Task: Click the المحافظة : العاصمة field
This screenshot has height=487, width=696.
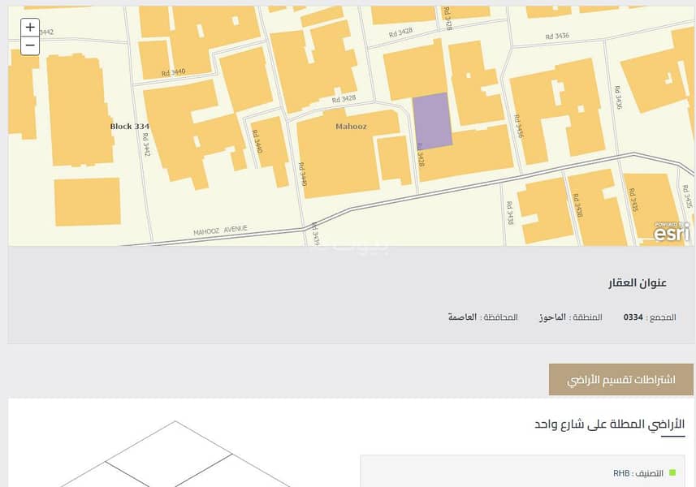Action: 482,317
